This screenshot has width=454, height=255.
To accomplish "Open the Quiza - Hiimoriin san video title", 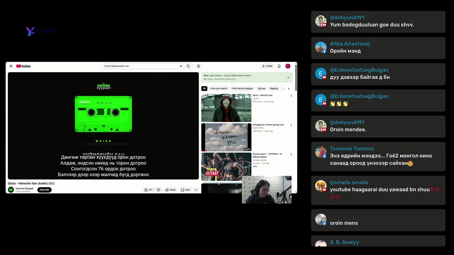I will tap(263, 95).
